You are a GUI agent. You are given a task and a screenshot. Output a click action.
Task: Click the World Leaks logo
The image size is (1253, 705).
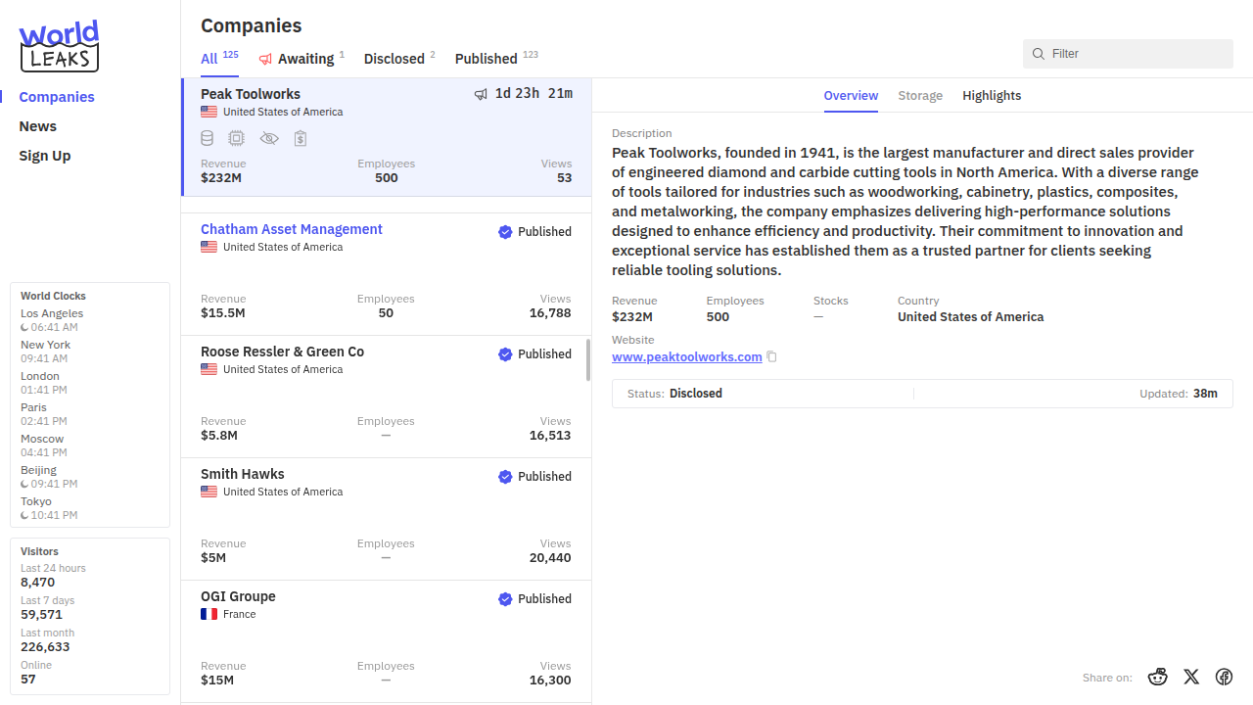[x=59, y=46]
